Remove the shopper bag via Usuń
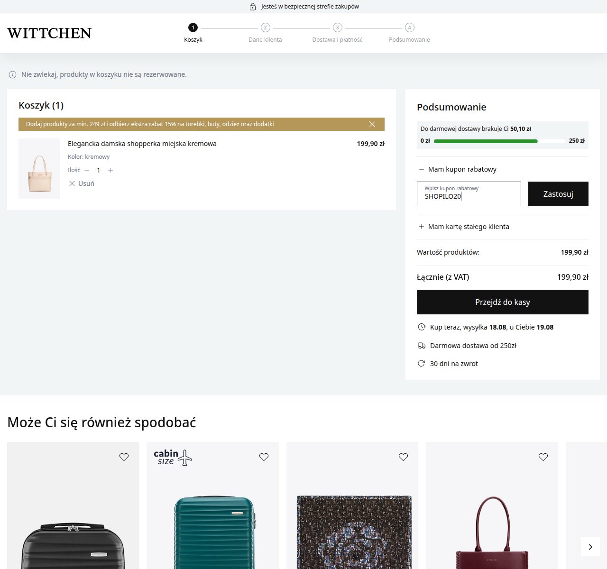Image resolution: width=607 pixels, height=569 pixels. pyautogui.click(x=82, y=184)
